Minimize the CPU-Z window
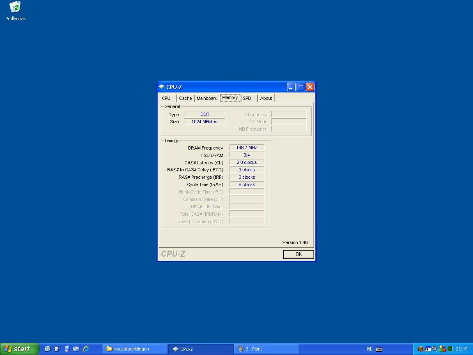473x355 pixels. pos(291,87)
